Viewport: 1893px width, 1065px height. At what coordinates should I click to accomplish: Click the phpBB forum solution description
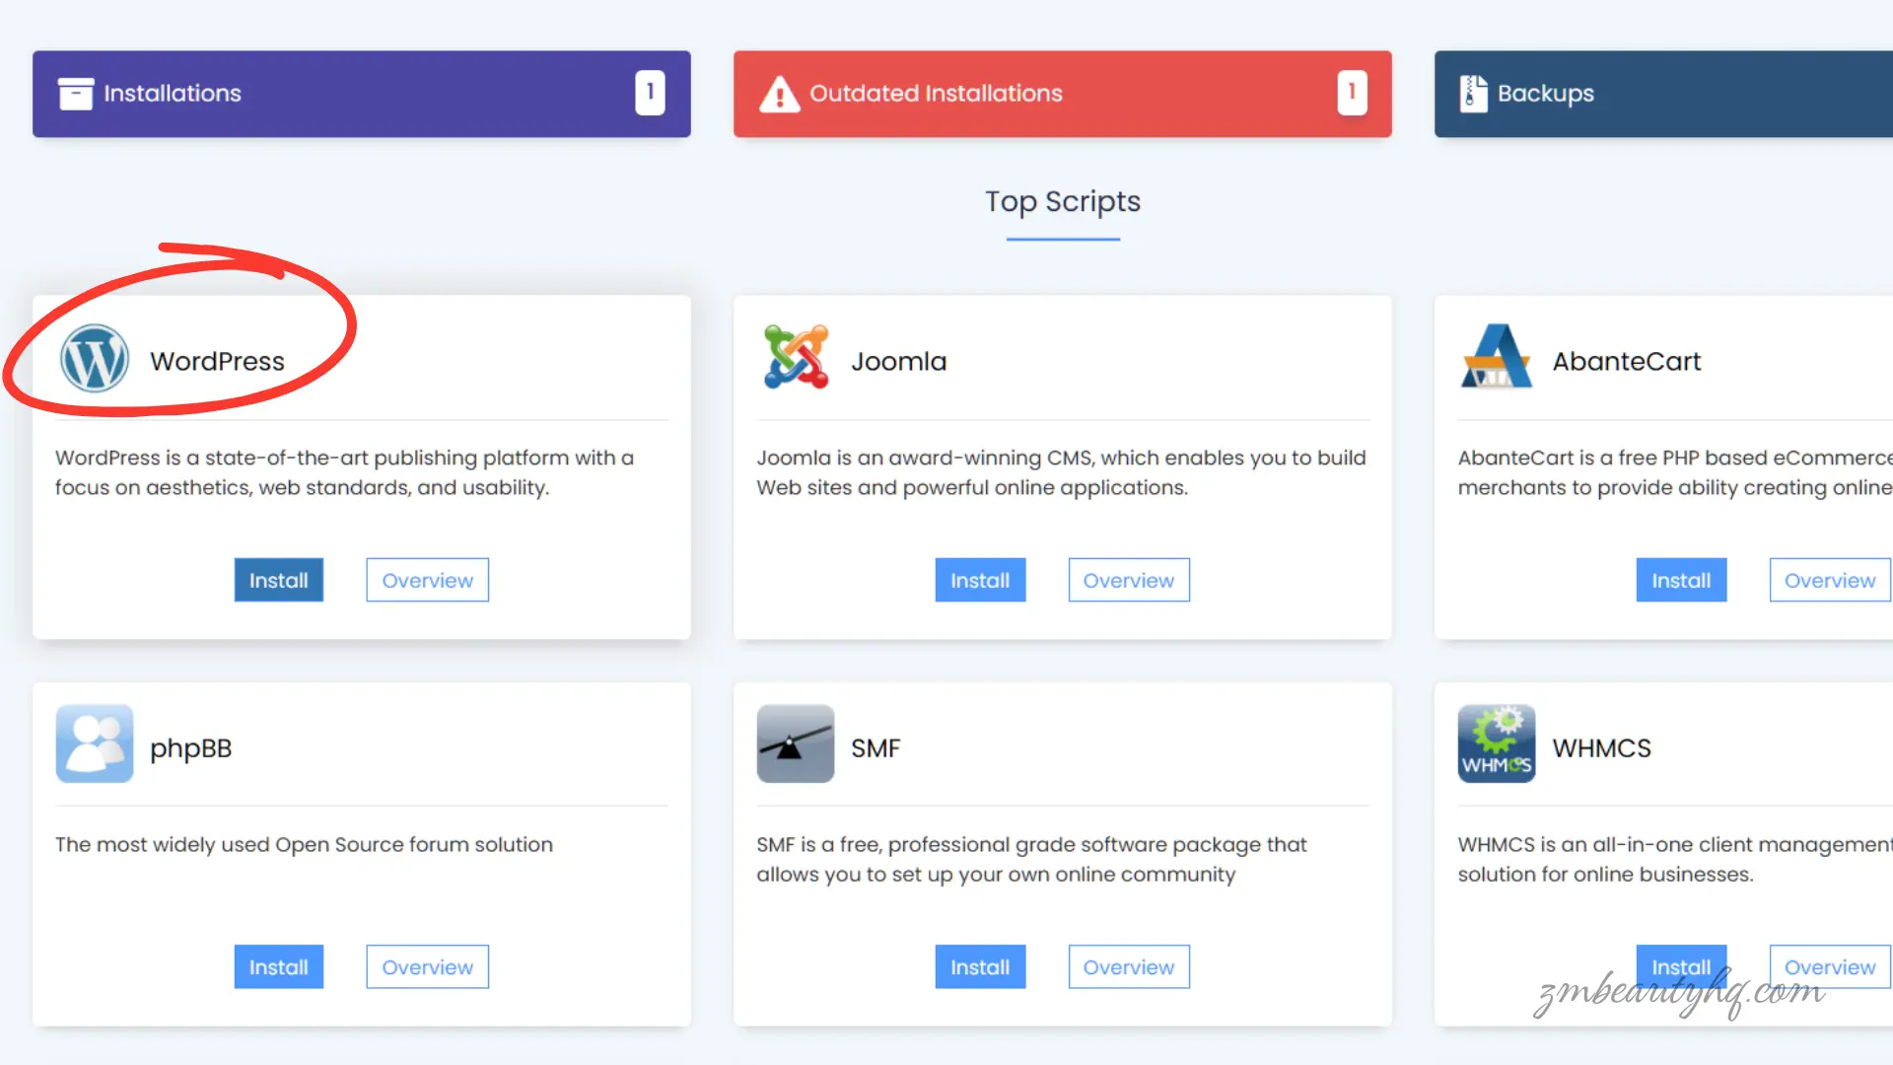click(304, 845)
